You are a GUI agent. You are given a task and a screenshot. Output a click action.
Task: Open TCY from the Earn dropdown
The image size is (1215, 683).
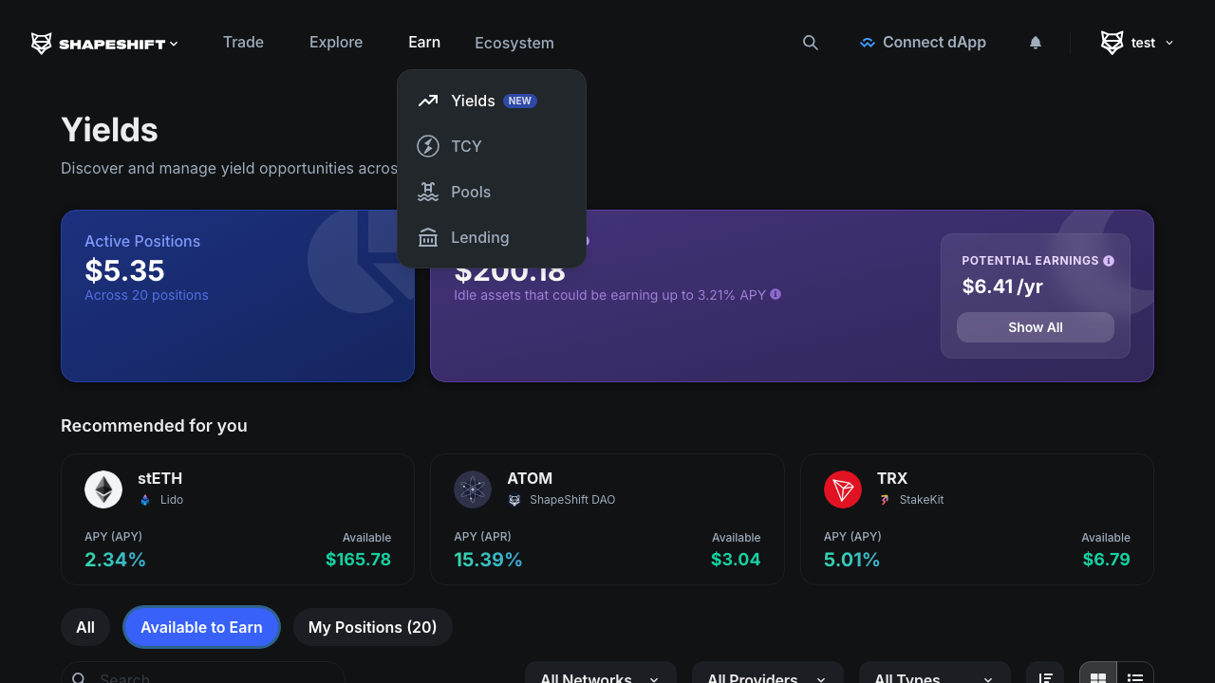click(x=467, y=146)
